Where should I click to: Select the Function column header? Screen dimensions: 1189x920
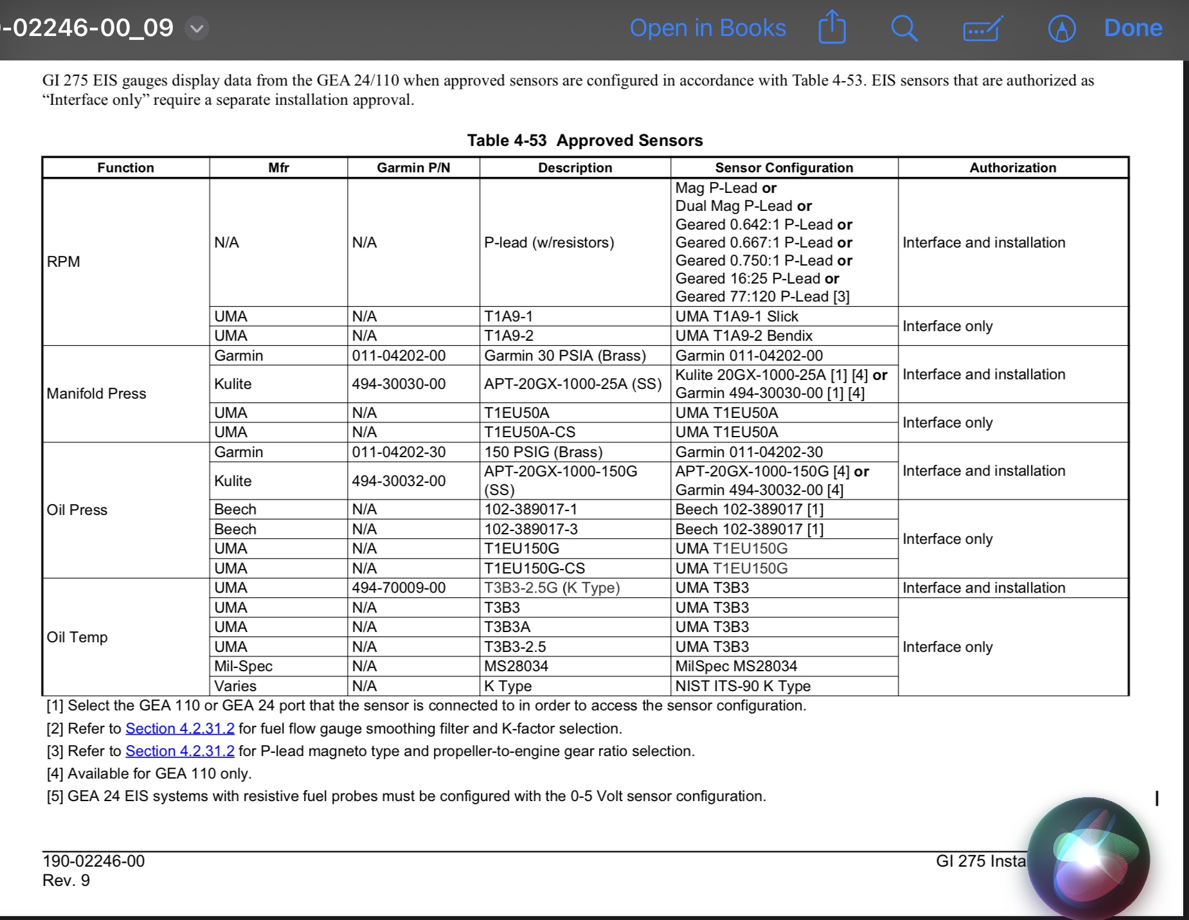126,168
